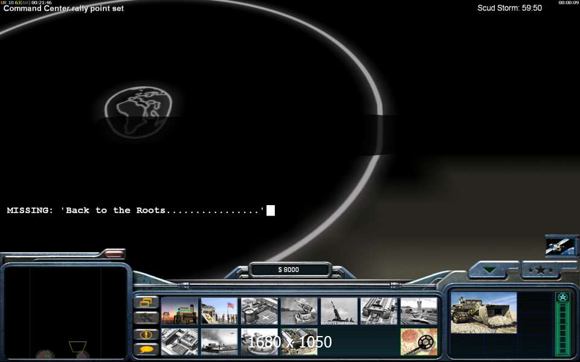Click the $ 8000 money display
The height and width of the screenshot is (362, 580).
(289, 270)
